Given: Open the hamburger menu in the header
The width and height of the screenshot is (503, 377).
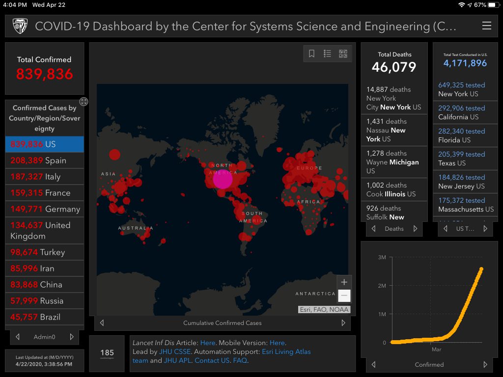Looking at the screenshot, I should point(486,26).
